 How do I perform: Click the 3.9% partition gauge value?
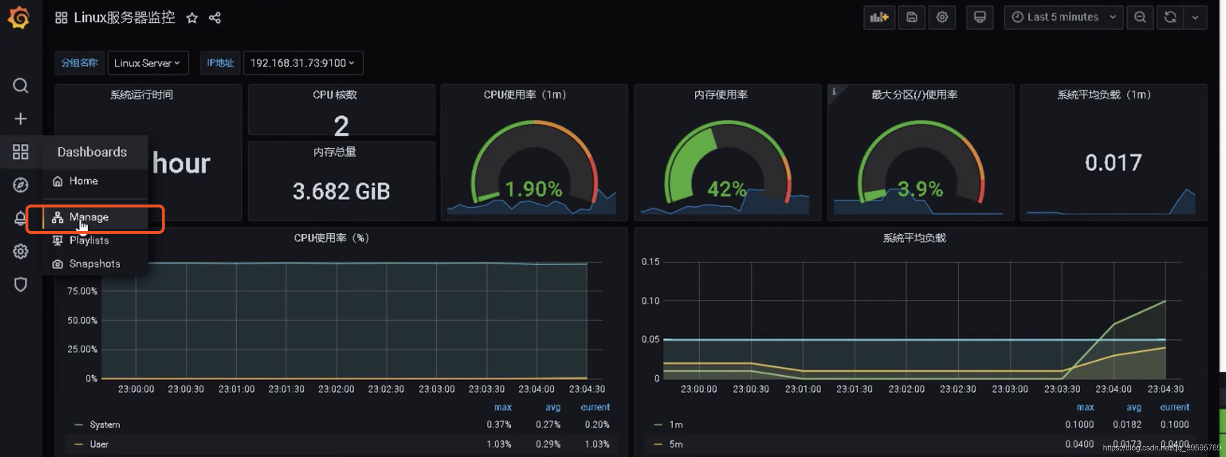click(x=920, y=189)
